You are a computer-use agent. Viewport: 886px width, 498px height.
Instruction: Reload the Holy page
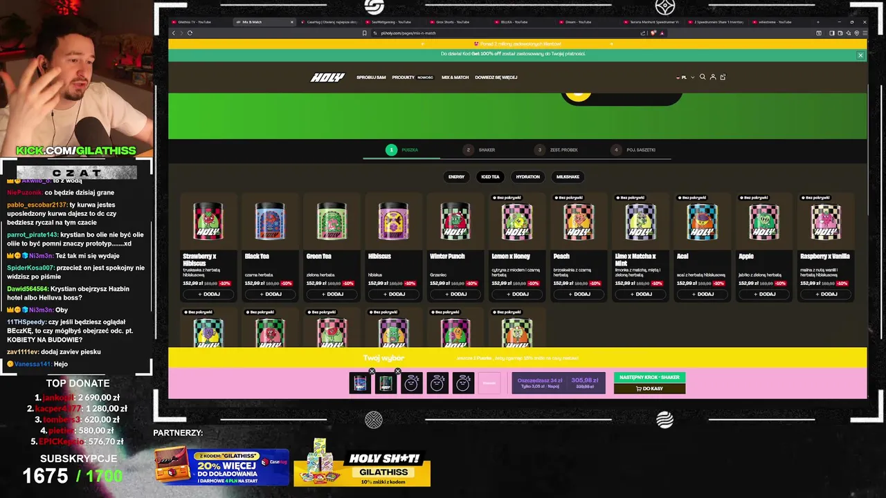[x=190, y=33]
